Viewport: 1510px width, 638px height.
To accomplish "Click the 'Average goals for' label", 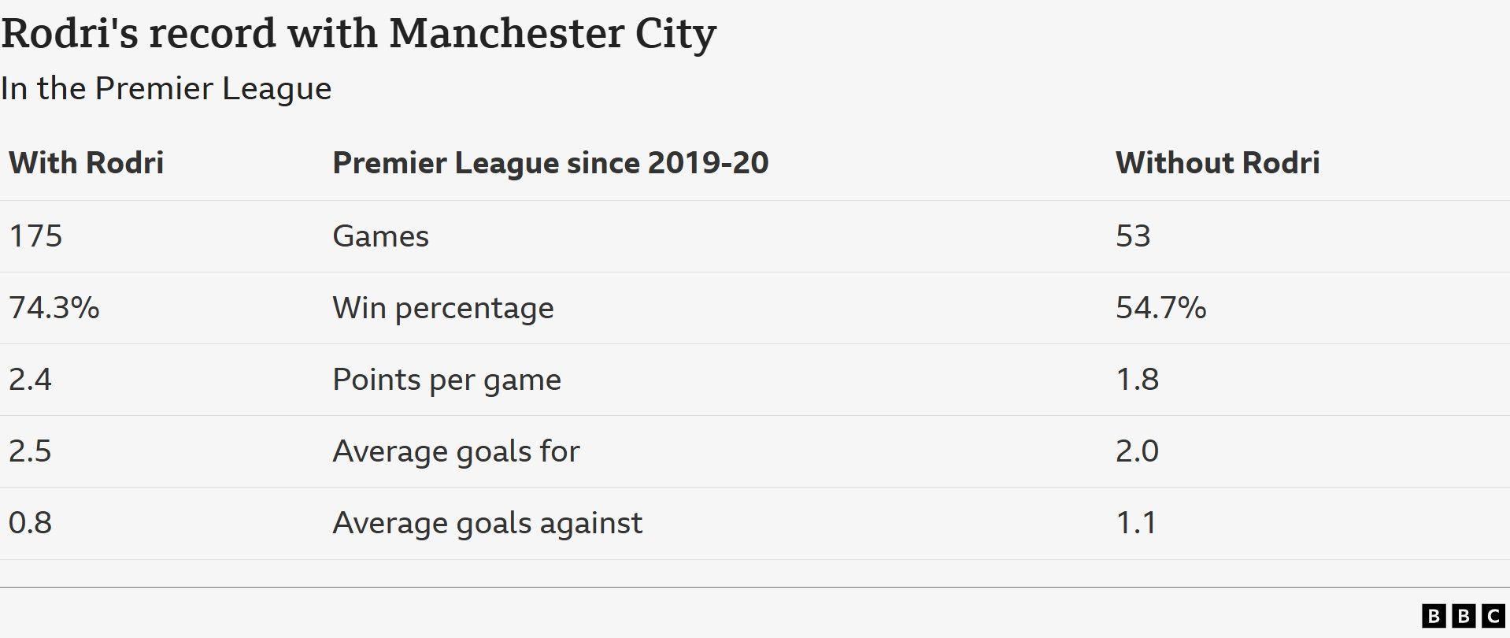I will [x=457, y=451].
